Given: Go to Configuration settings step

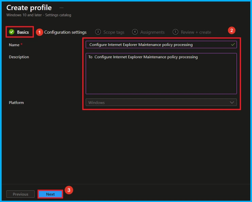Looking at the screenshot, I should [x=65, y=32].
